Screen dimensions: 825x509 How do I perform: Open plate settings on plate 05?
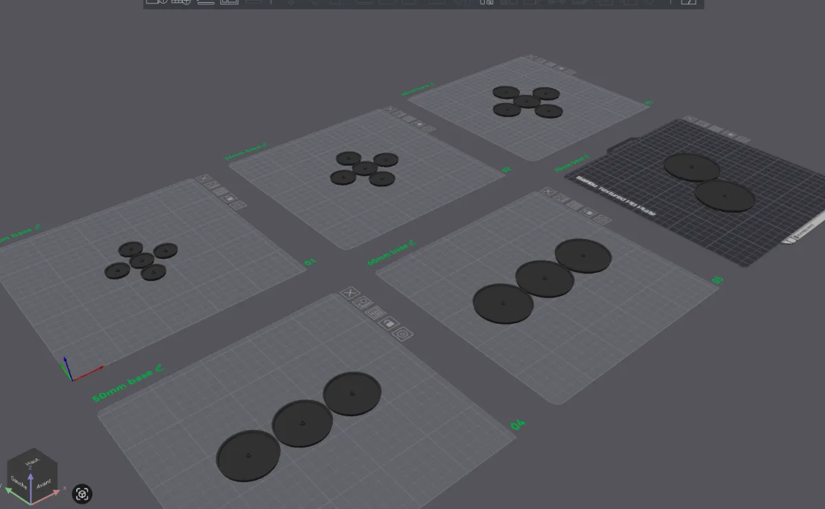pos(602,220)
